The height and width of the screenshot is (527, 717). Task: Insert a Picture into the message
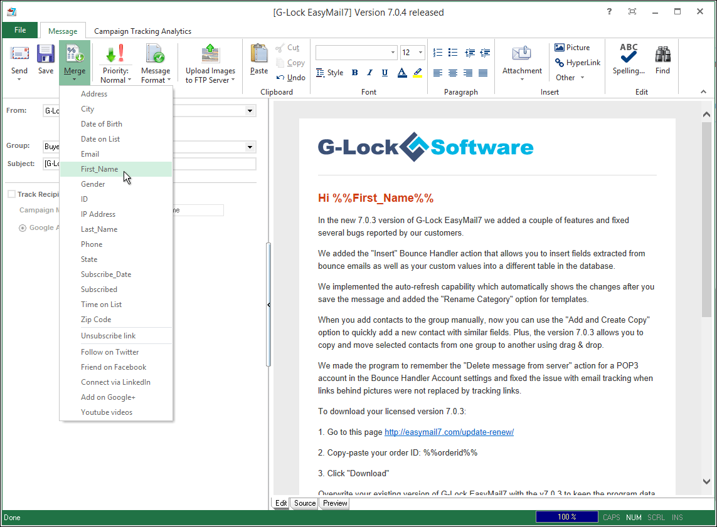572,47
